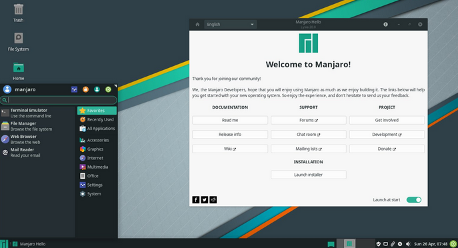Screen dimensions: 458x248
Task: Open the English language dropdown
Action: (x=231, y=25)
